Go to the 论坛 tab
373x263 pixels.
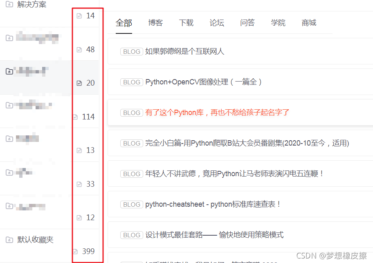(217, 23)
